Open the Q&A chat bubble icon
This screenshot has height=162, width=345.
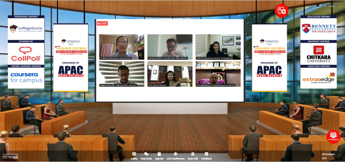[x=282, y=11]
